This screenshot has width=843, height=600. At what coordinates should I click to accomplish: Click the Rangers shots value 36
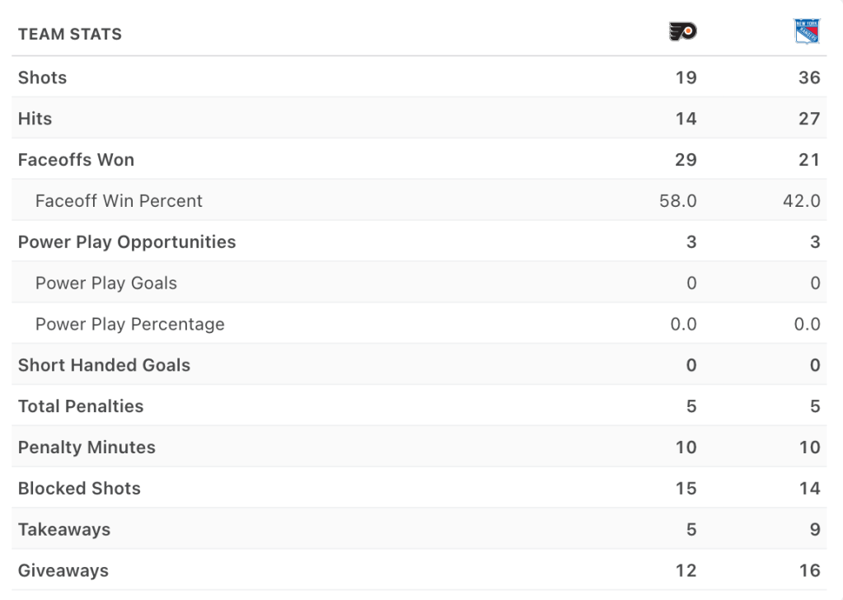809,77
